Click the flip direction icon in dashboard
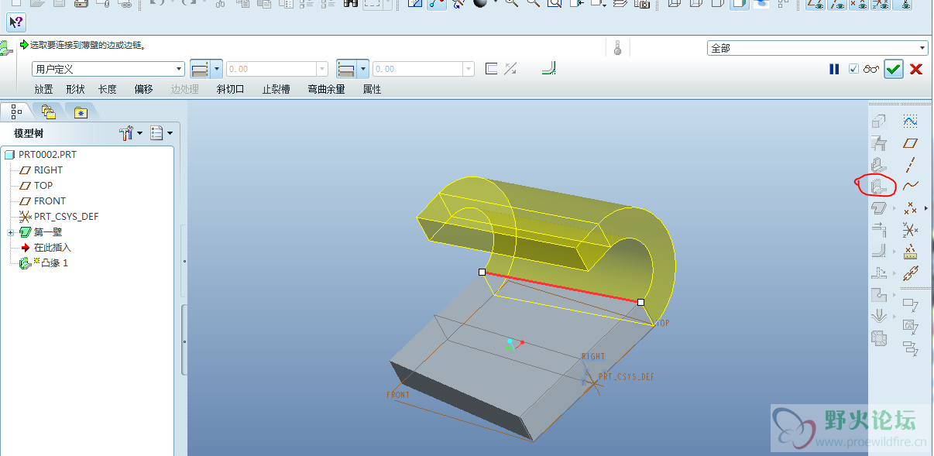The height and width of the screenshot is (456, 934). [x=510, y=69]
